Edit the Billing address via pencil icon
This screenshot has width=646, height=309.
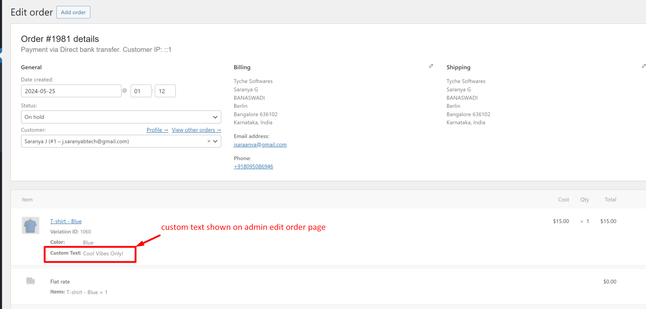(x=431, y=66)
